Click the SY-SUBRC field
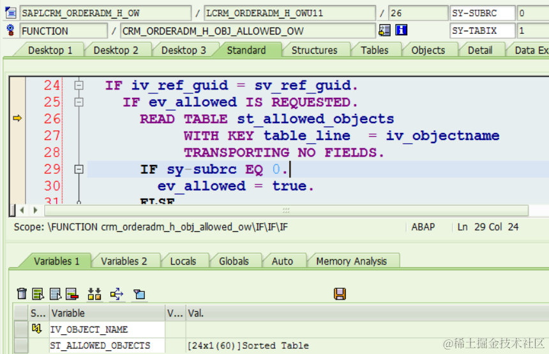 pyautogui.click(x=482, y=13)
